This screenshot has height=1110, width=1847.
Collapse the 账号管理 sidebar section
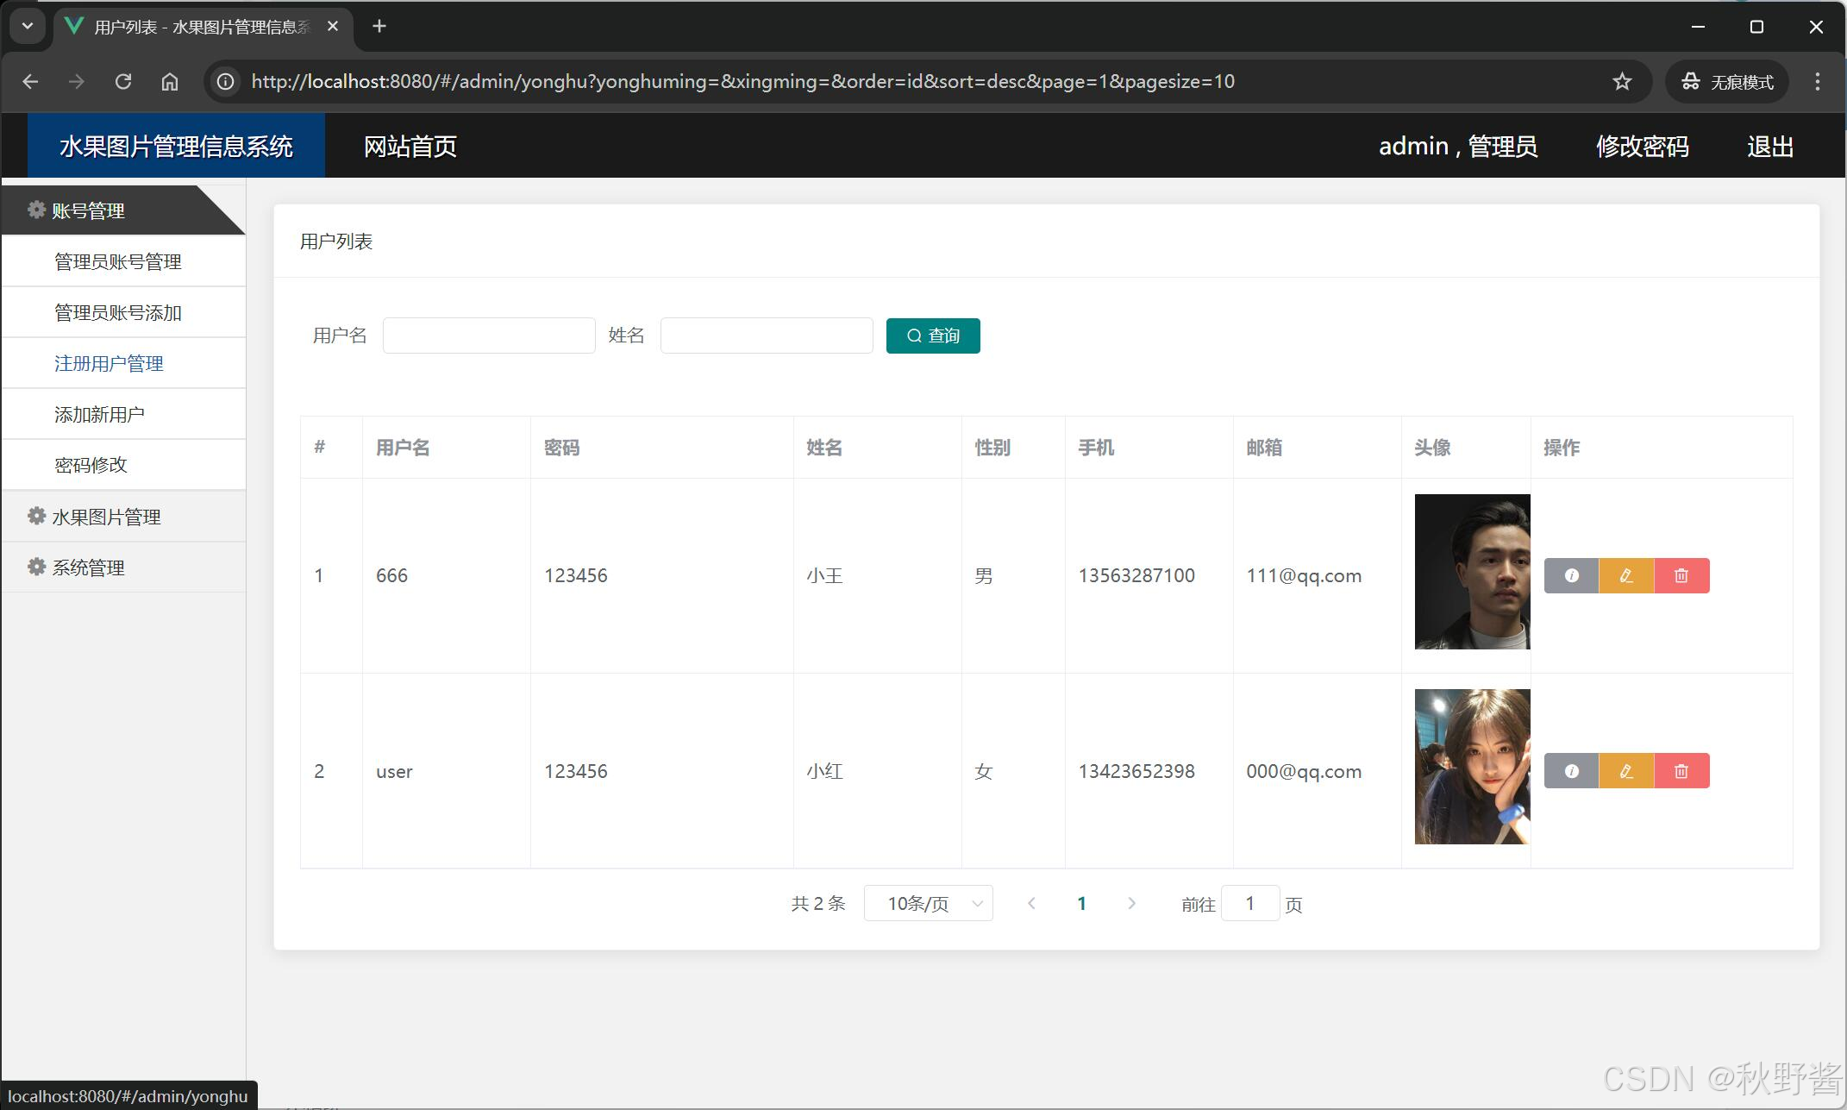click(88, 210)
